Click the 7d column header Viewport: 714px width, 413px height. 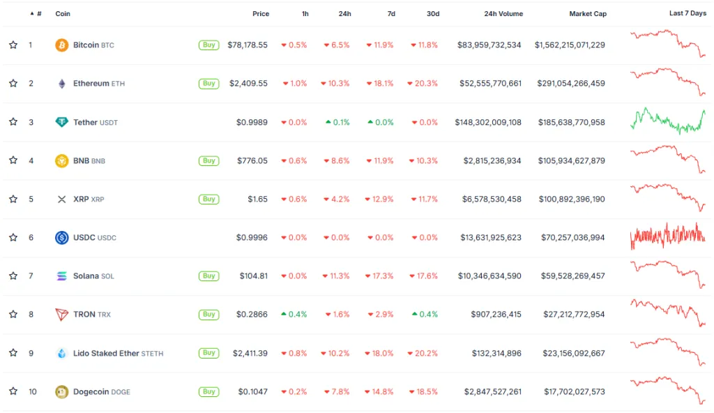391,14
